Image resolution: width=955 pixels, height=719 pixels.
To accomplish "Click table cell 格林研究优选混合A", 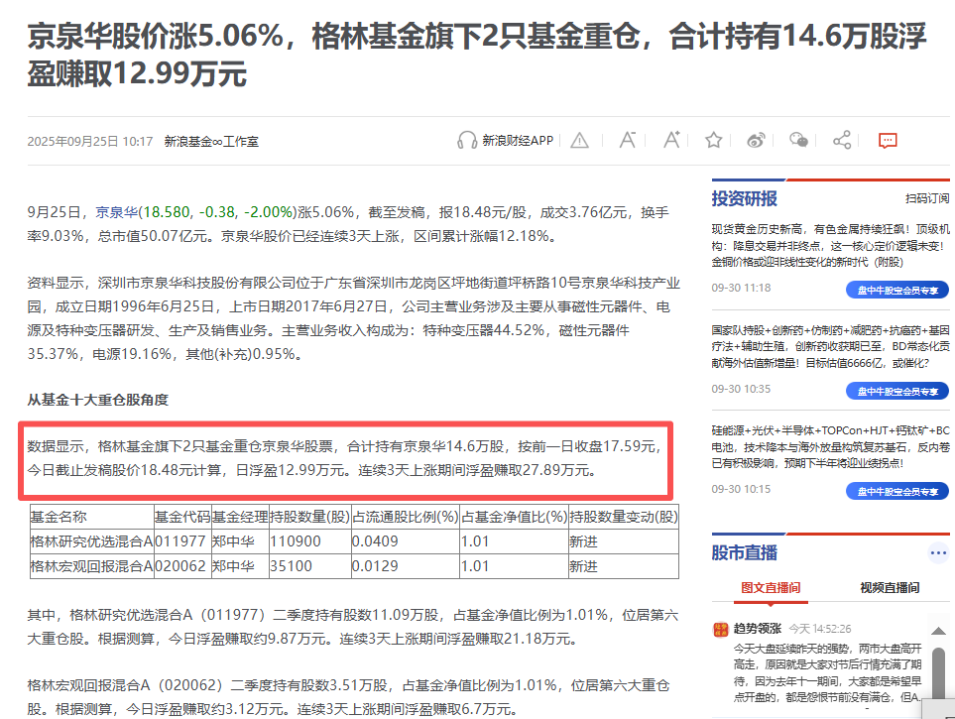I will coord(91,541).
